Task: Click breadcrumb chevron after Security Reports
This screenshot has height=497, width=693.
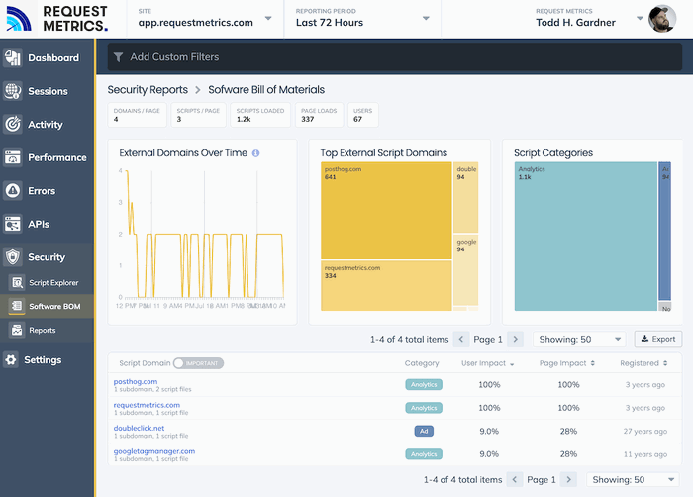Action: point(198,90)
